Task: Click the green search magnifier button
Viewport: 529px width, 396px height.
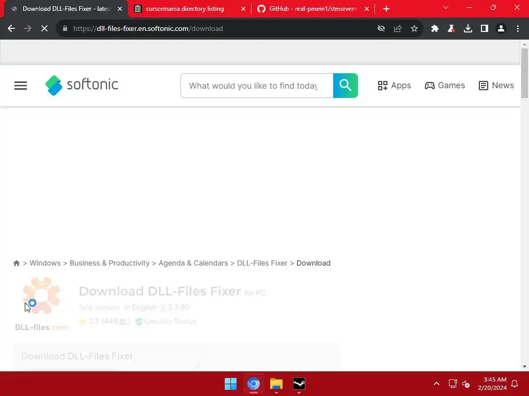Action: (346, 86)
